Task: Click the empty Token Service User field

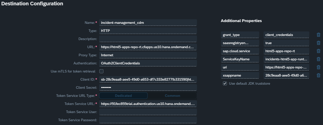Action: tap(148, 112)
